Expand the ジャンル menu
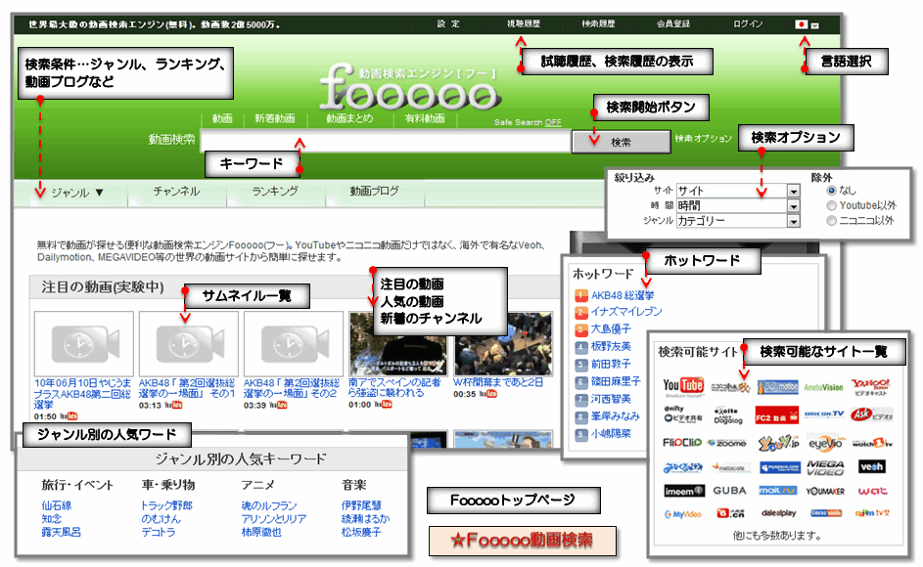The height and width of the screenshot is (567, 923). pyautogui.click(x=77, y=193)
